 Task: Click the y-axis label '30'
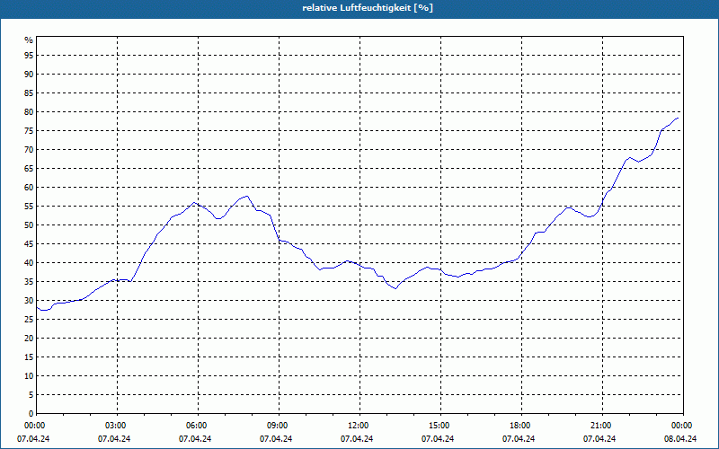tap(29, 301)
